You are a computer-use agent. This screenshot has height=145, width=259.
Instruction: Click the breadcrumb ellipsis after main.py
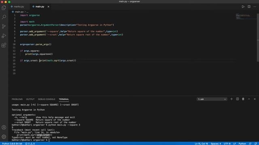(28, 12)
